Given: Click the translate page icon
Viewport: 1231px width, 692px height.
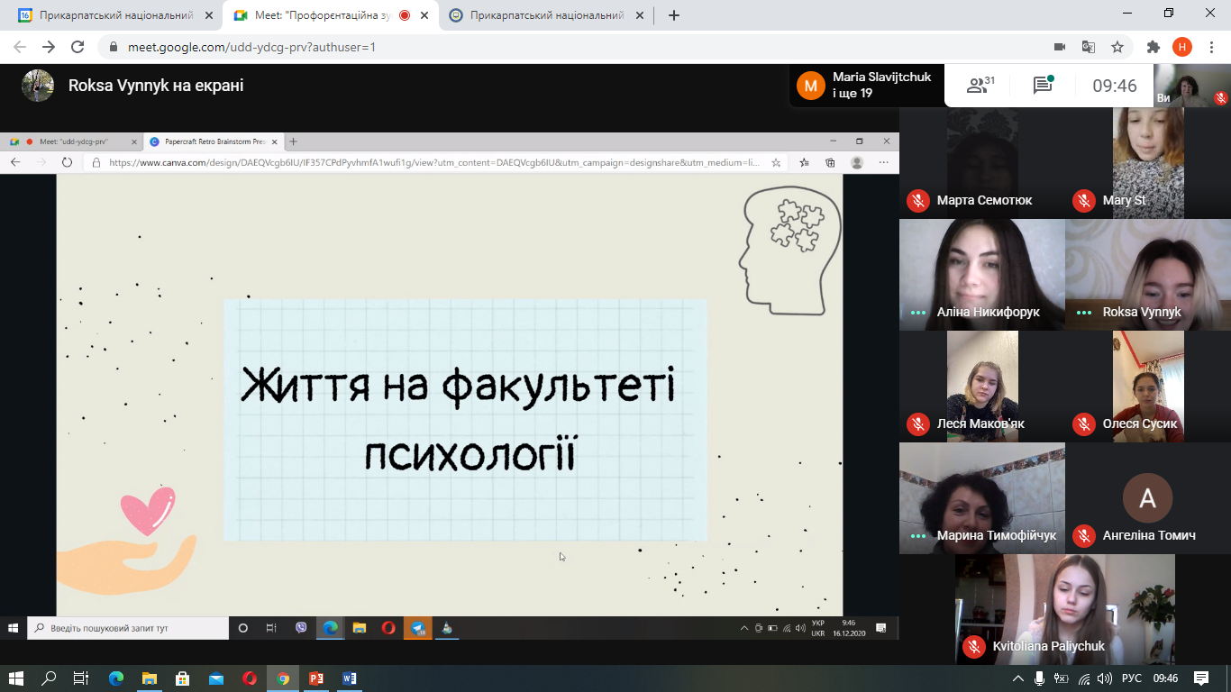Looking at the screenshot, I should [x=1089, y=47].
